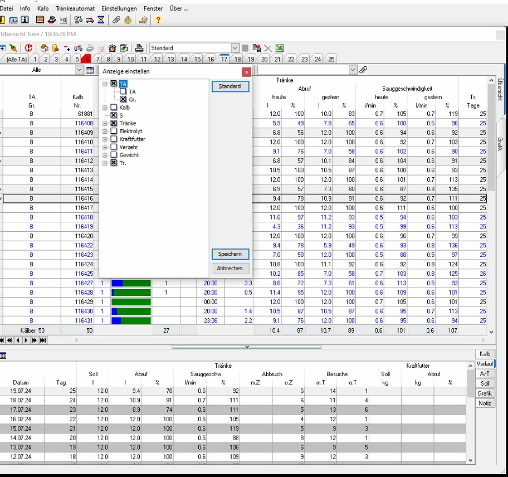This screenshot has width=508, height=477.
Task: Check the Elektrolyt checkbox
Action: [x=114, y=132]
